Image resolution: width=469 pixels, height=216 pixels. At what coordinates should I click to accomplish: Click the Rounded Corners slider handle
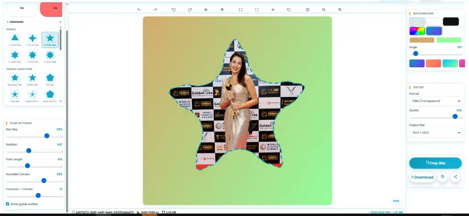(44, 180)
